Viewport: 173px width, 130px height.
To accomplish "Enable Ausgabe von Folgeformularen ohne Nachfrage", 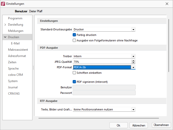I will point(74,40).
